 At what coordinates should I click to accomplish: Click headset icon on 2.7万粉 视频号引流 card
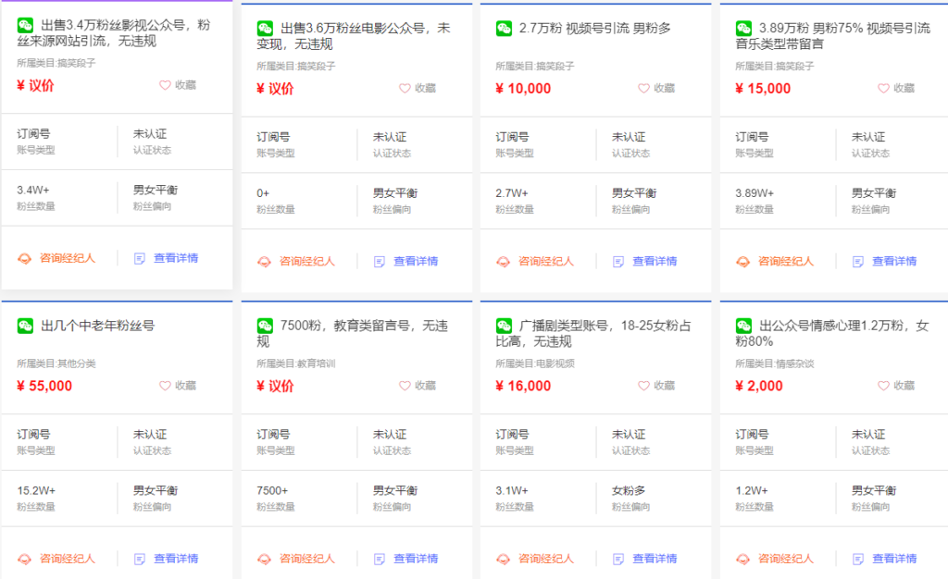[x=503, y=262]
